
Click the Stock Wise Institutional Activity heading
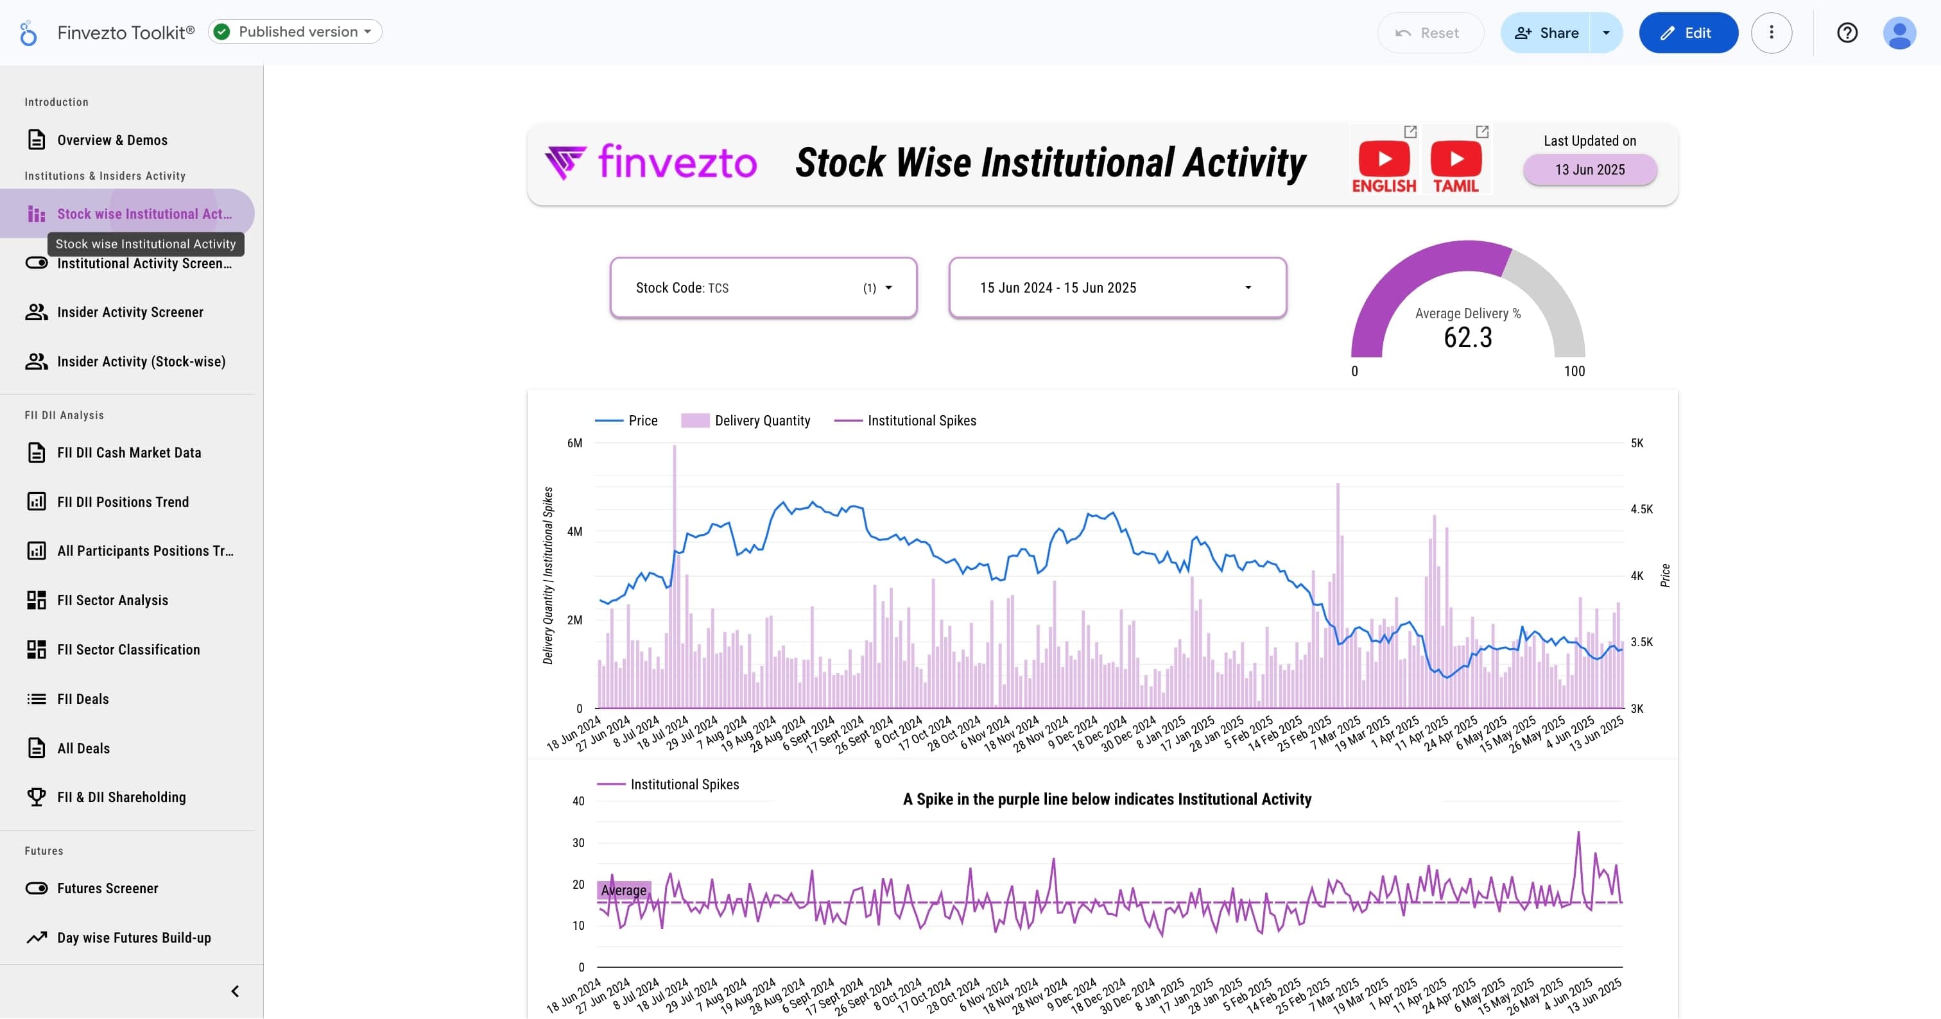pyautogui.click(x=1050, y=164)
